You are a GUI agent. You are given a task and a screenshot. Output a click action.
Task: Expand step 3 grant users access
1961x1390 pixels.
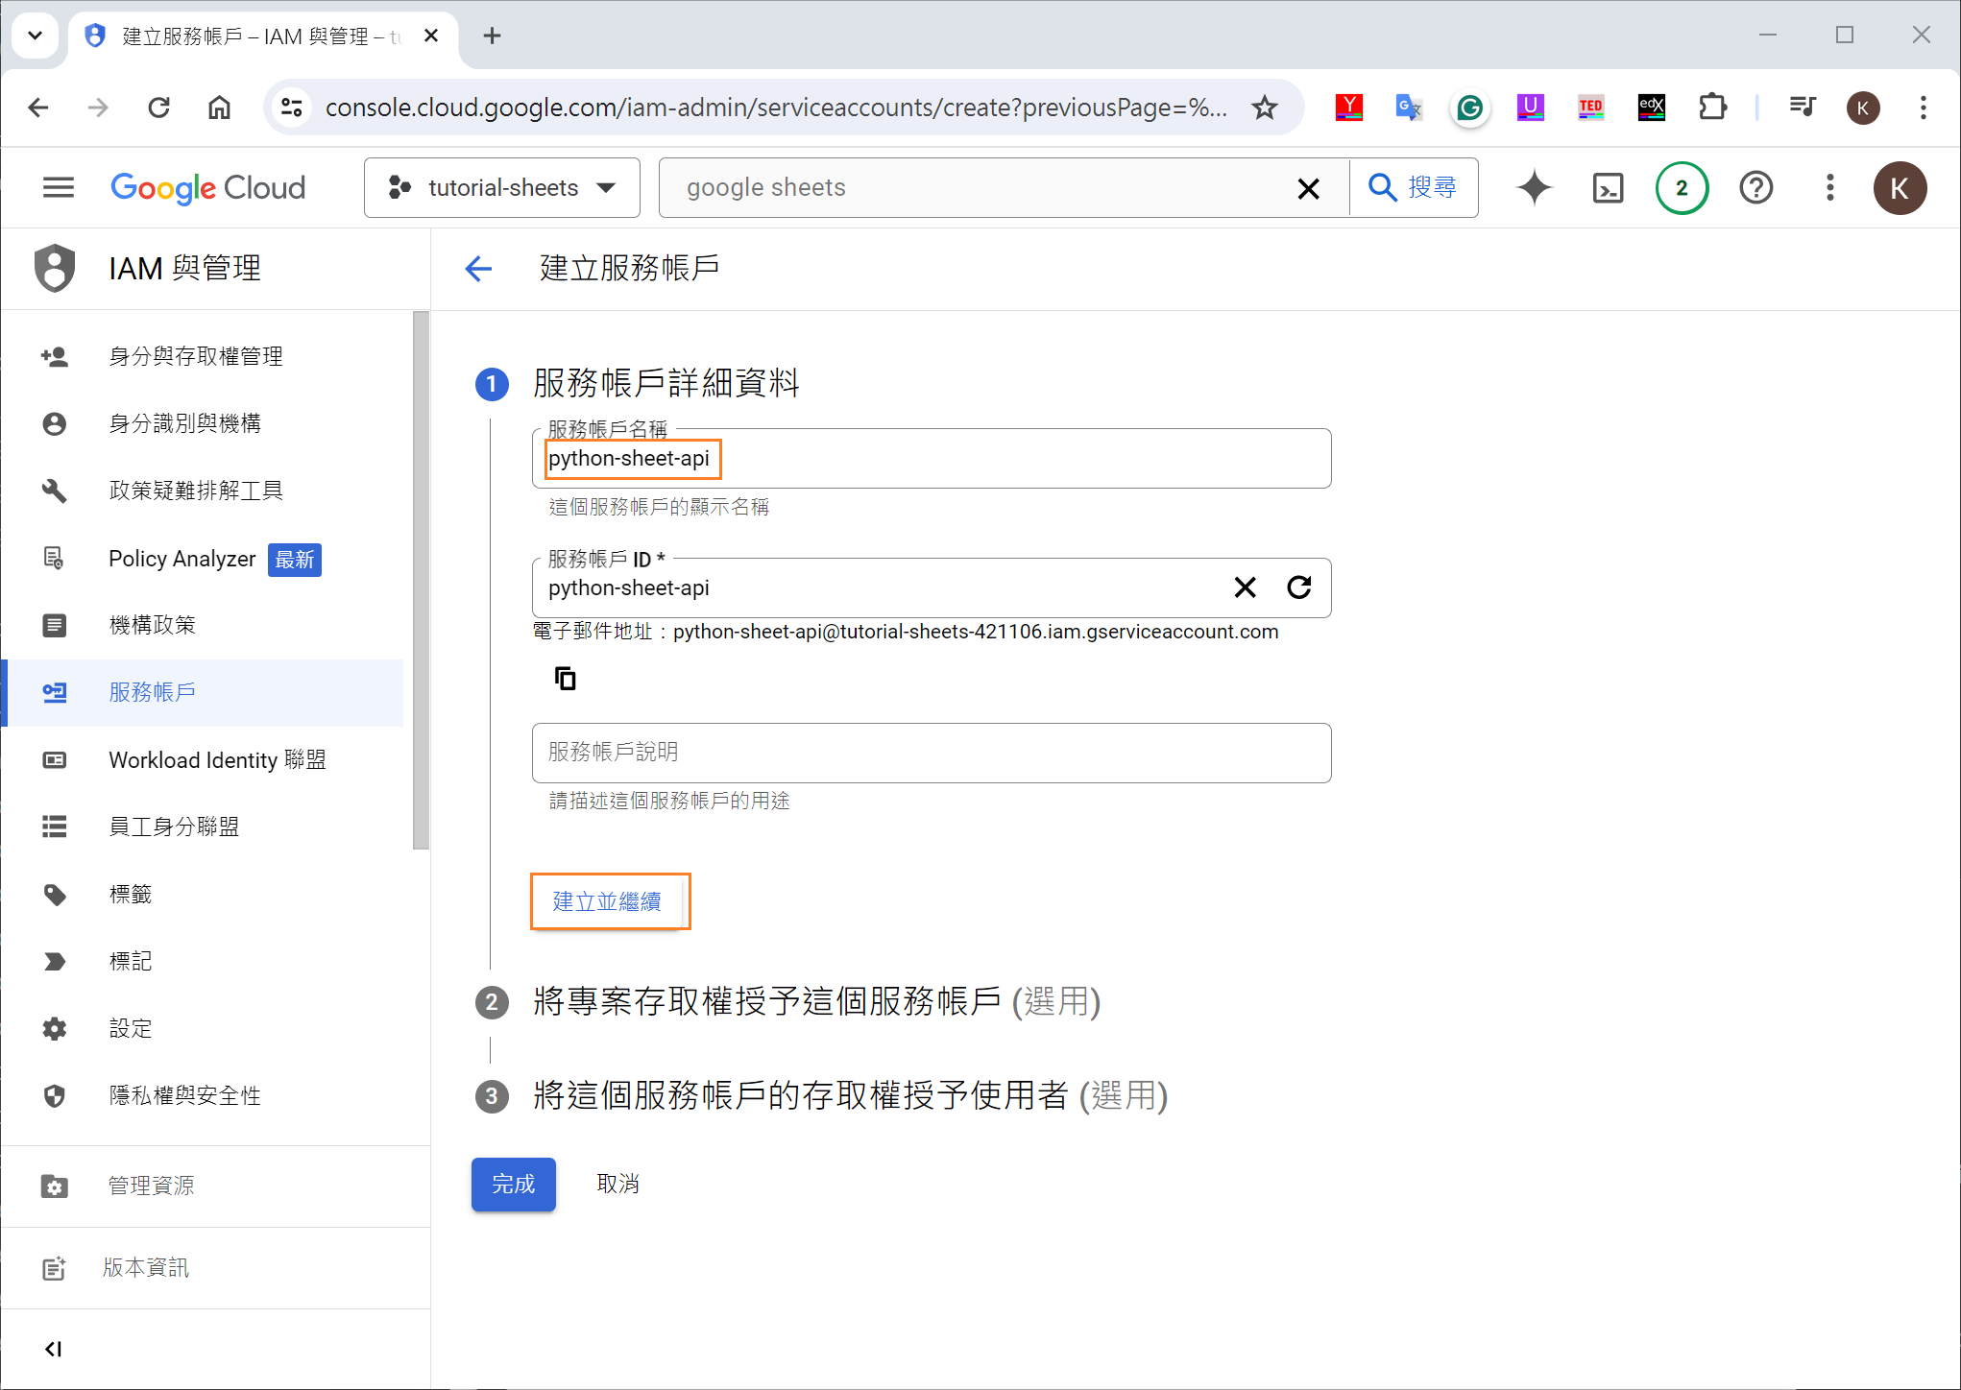849,1095
